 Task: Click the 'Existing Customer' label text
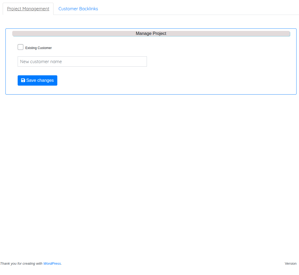(39, 48)
